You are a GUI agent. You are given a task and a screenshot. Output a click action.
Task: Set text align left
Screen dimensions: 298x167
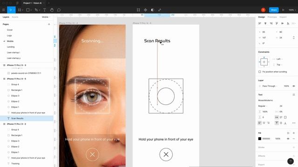[260, 123]
